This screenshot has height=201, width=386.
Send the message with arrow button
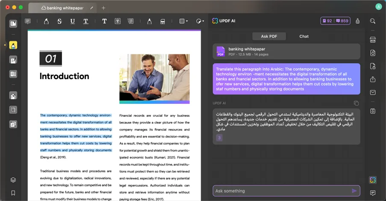(x=354, y=191)
